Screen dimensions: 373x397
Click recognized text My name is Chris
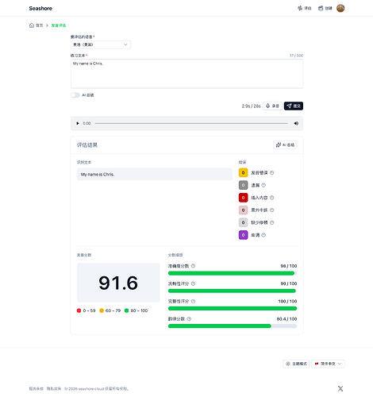point(155,175)
